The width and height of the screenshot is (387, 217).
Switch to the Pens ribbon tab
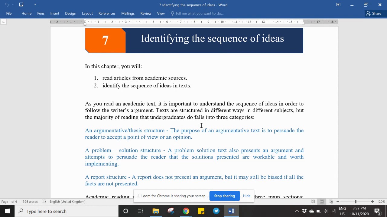(x=41, y=13)
